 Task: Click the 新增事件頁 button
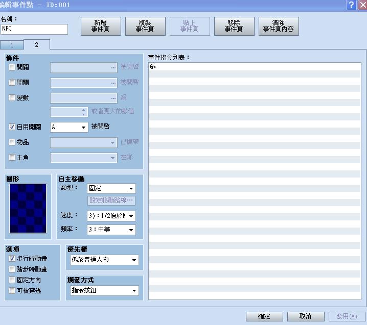pyautogui.click(x=101, y=26)
